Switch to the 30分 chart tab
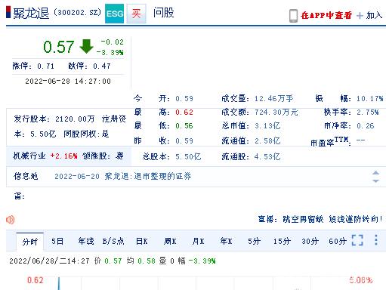 310,242
